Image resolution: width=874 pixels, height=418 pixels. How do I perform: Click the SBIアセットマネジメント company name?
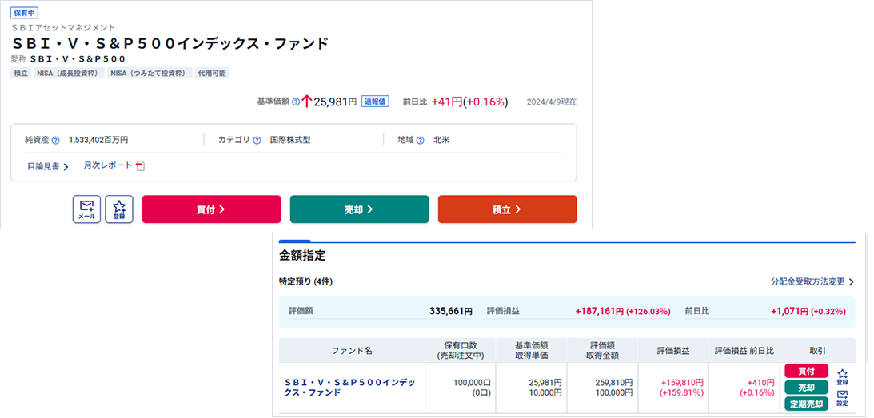click(63, 27)
